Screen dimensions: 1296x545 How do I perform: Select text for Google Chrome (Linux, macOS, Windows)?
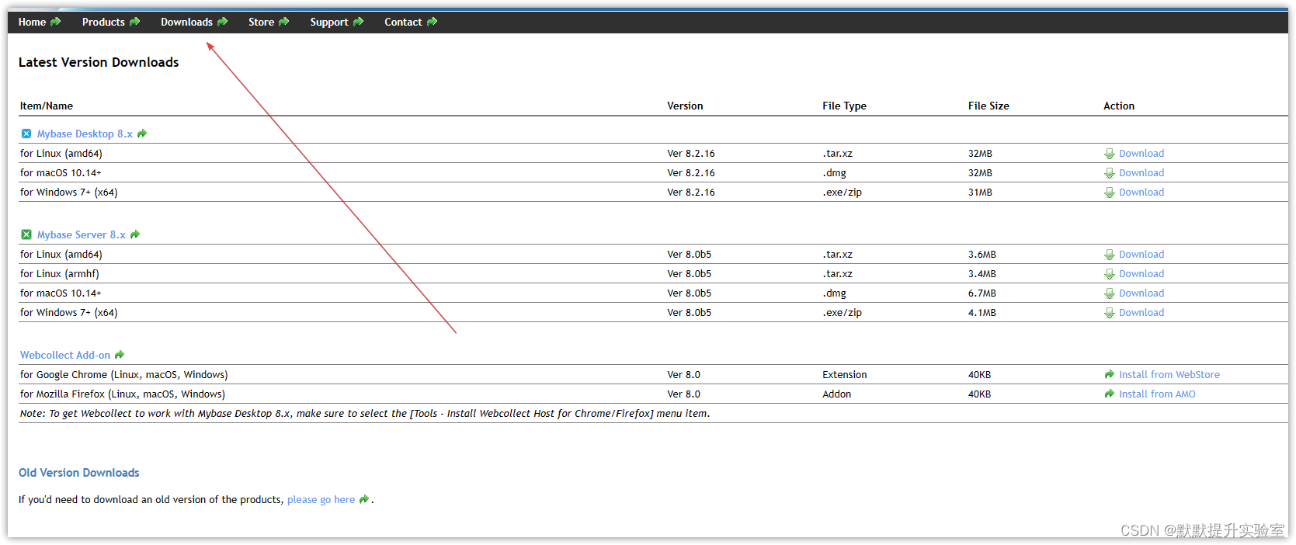124,374
